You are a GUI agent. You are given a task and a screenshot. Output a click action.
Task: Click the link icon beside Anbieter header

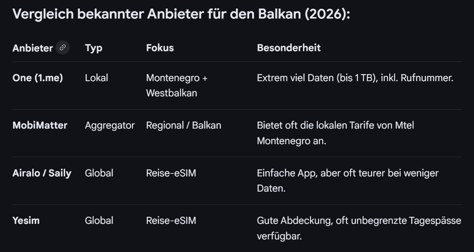tap(63, 47)
